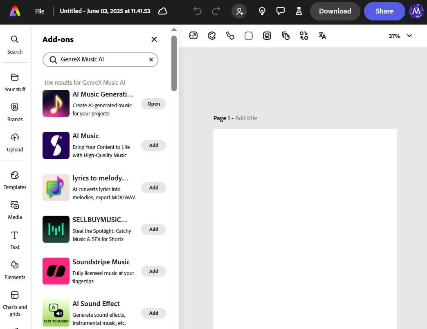Click the Download button

[x=335, y=11]
